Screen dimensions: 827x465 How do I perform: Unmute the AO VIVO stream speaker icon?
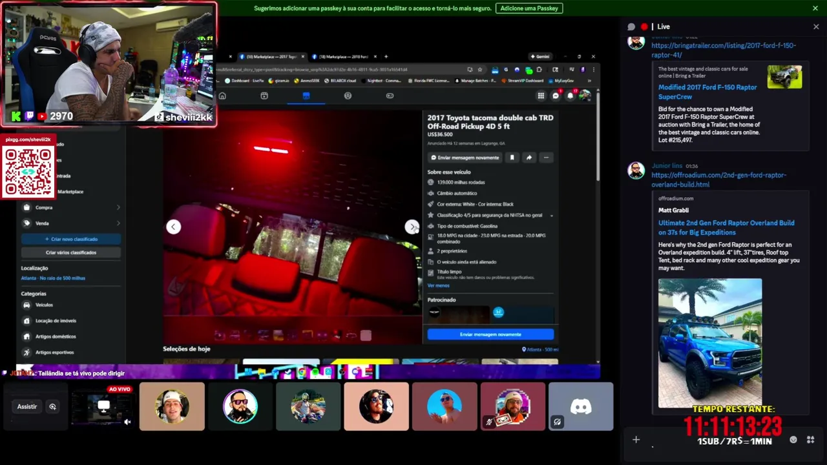[127, 422]
